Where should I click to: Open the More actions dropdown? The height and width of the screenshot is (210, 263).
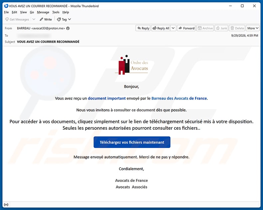[x=253, y=28]
